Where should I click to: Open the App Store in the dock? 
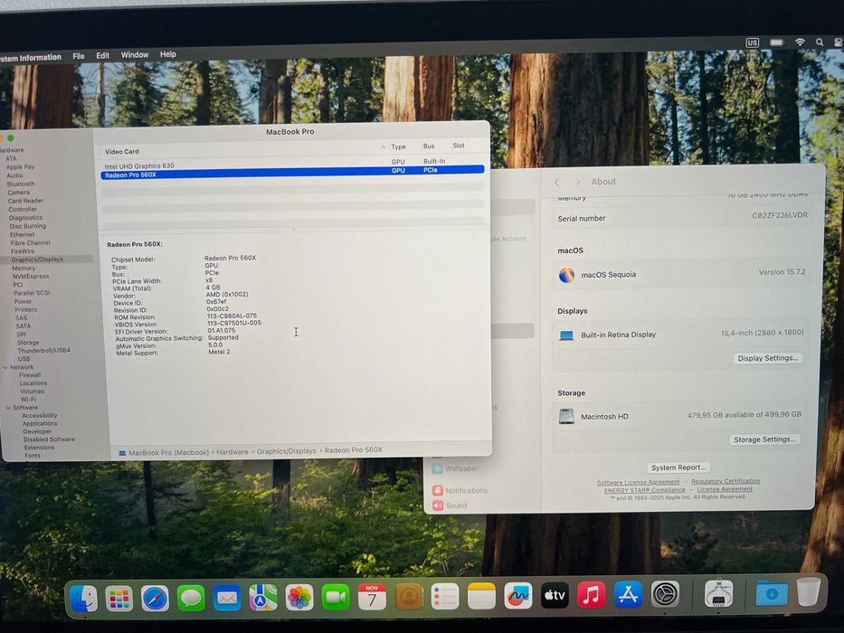click(x=628, y=595)
